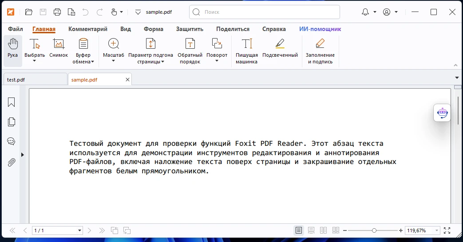The image size is (463, 242).
Task: Activate the Снимок snapshot tool
Action: [x=59, y=48]
